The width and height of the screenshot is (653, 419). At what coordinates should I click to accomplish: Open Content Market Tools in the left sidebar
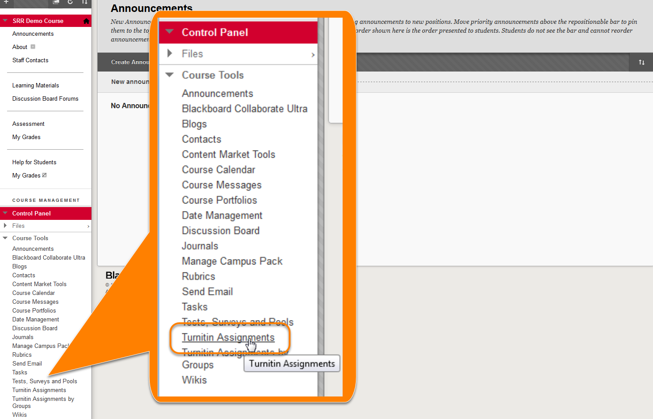(39, 284)
